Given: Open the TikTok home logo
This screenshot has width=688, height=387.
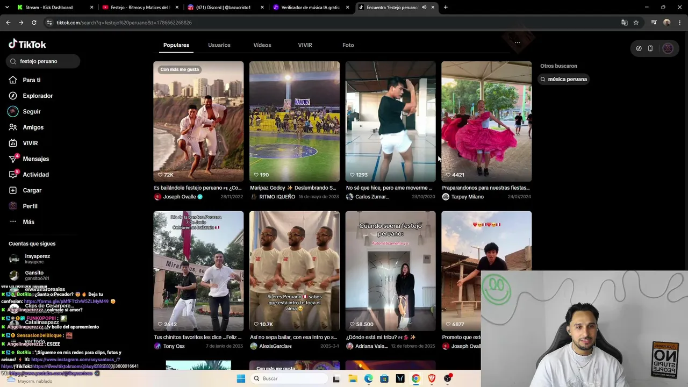Looking at the screenshot, I should 27,44.
